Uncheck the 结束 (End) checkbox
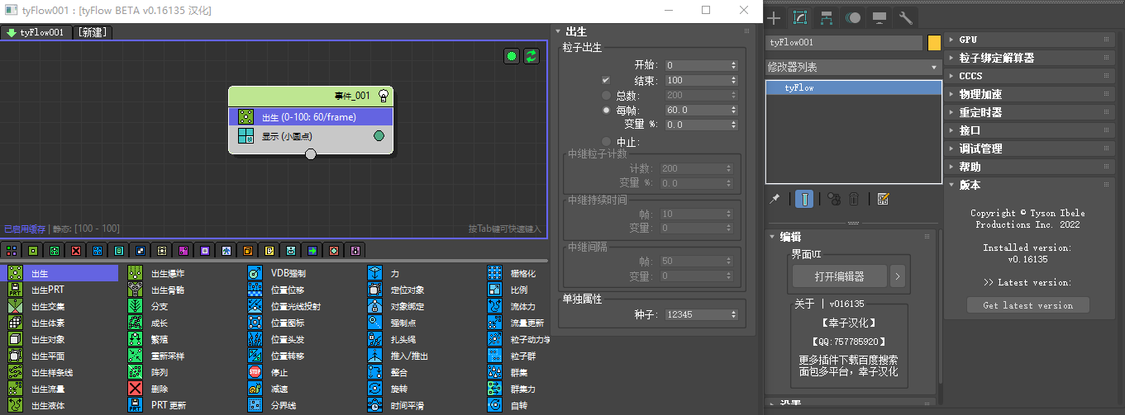This screenshot has width=1125, height=415. pyautogui.click(x=606, y=81)
